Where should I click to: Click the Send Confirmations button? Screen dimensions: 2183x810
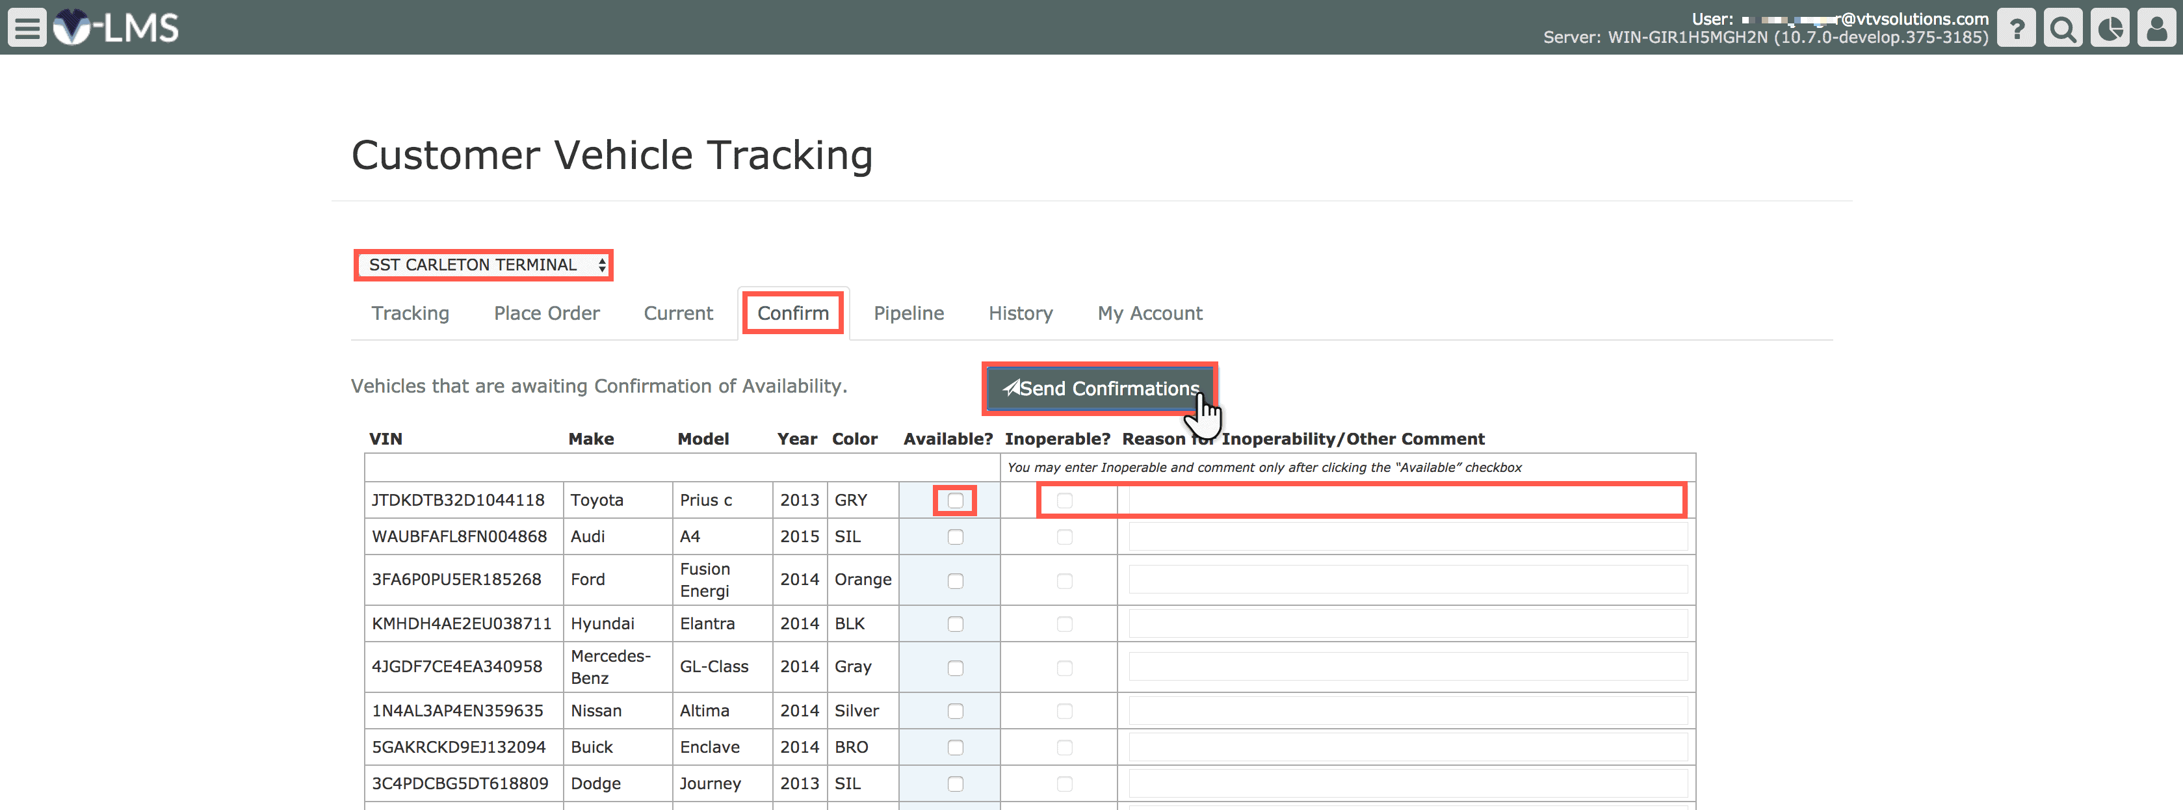(1099, 389)
